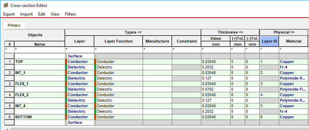Open Layer Function dropdown for INT_4 row
This screenshot has height=130, width=309.
coord(118,106)
